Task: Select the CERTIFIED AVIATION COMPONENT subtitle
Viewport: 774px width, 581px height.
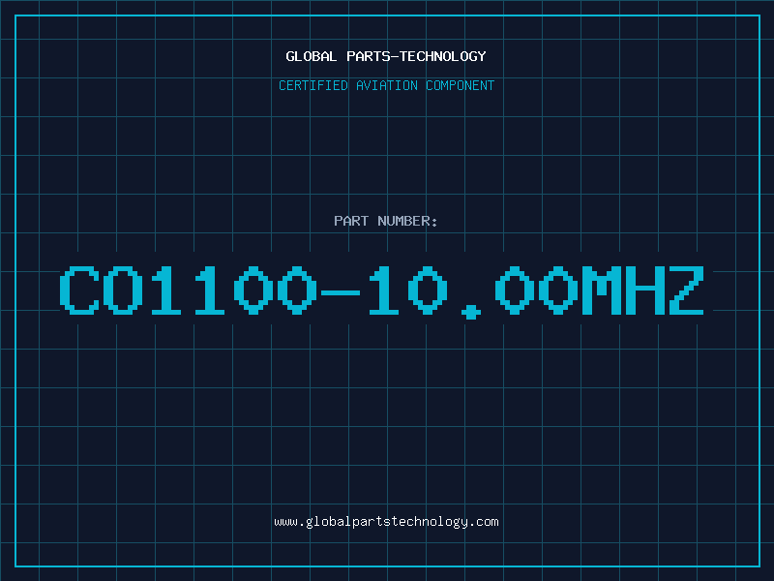Action: (386, 85)
